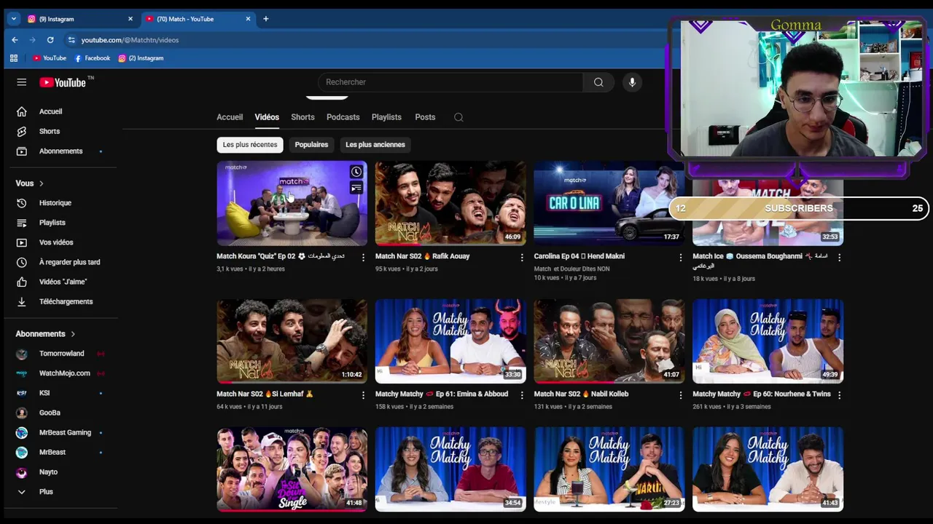Expand the Vous section chevron
Image resolution: width=933 pixels, height=524 pixels.
(42, 183)
